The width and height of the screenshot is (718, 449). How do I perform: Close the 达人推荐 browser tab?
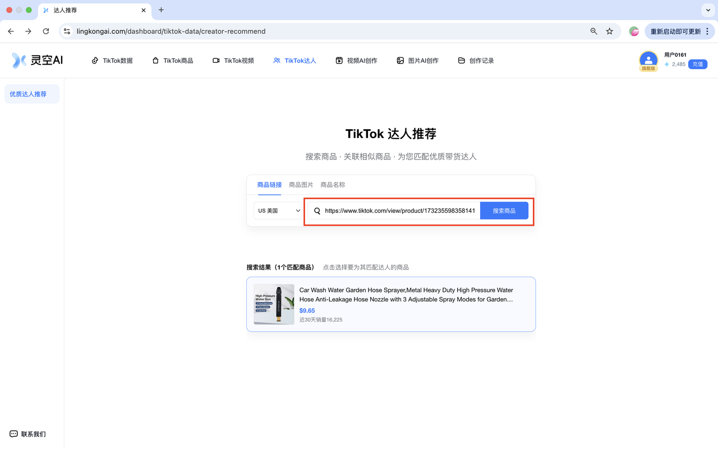tap(144, 10)
